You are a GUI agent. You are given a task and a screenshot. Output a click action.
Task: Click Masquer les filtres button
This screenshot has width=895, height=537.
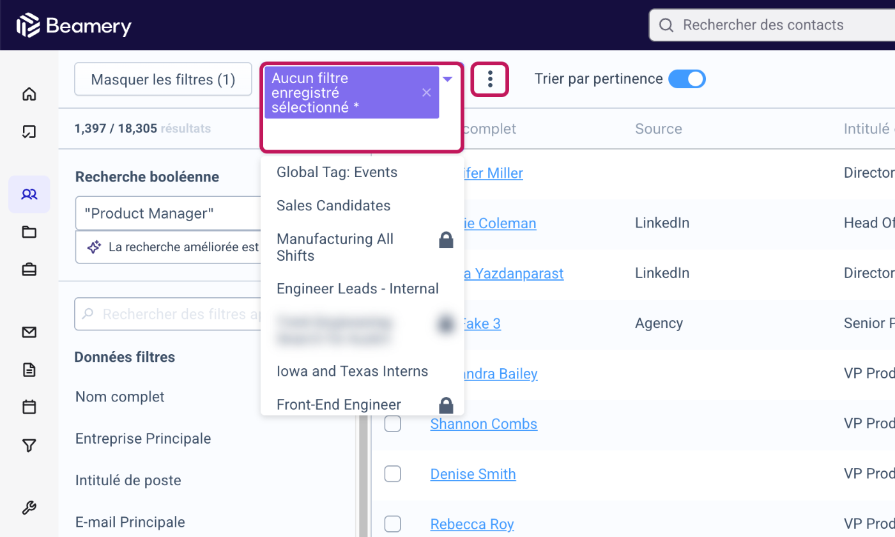pos(163,79)
